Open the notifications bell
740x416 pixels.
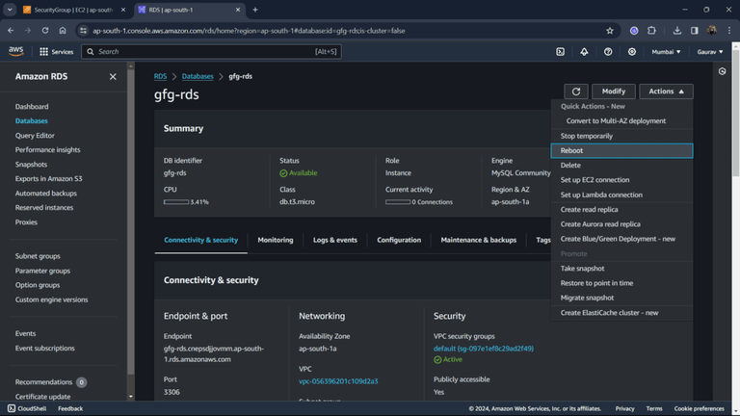pos(584,52)
